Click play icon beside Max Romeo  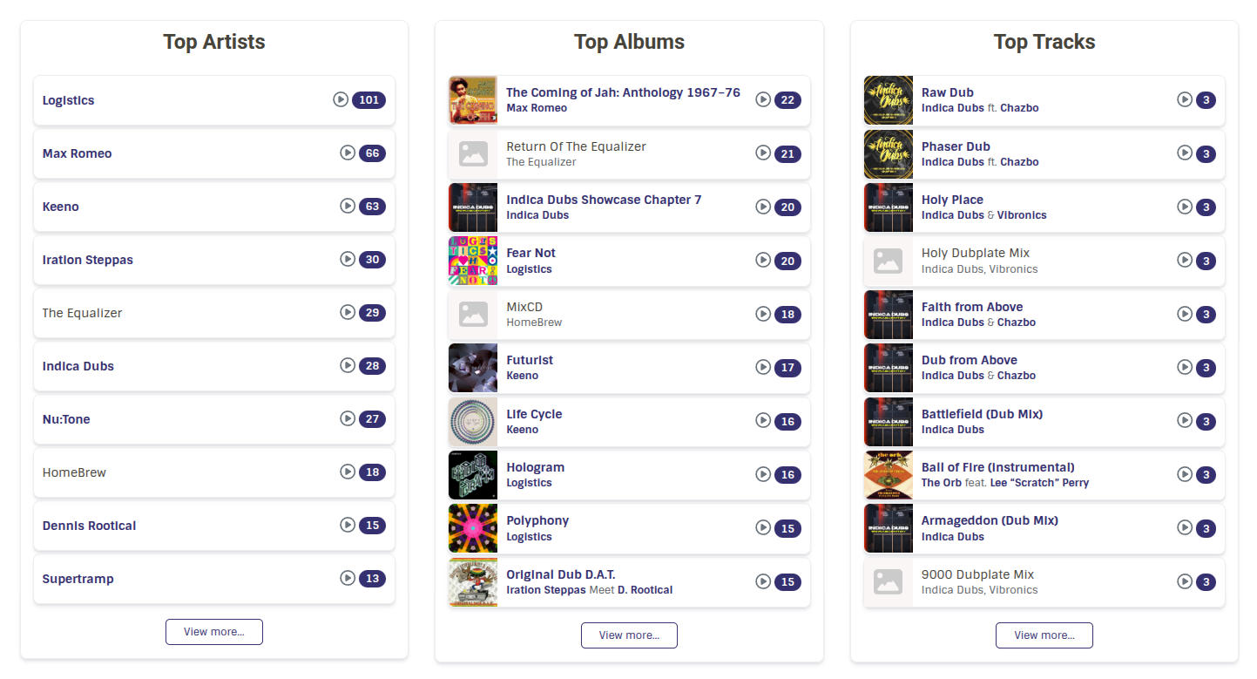point(348,153)
